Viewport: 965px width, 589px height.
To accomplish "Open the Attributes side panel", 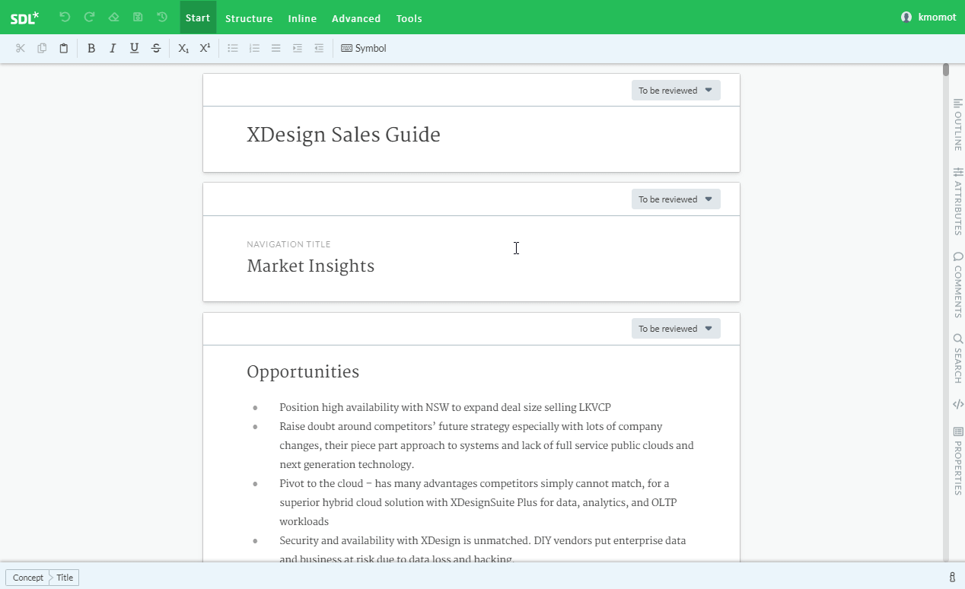I will (958, 201).
